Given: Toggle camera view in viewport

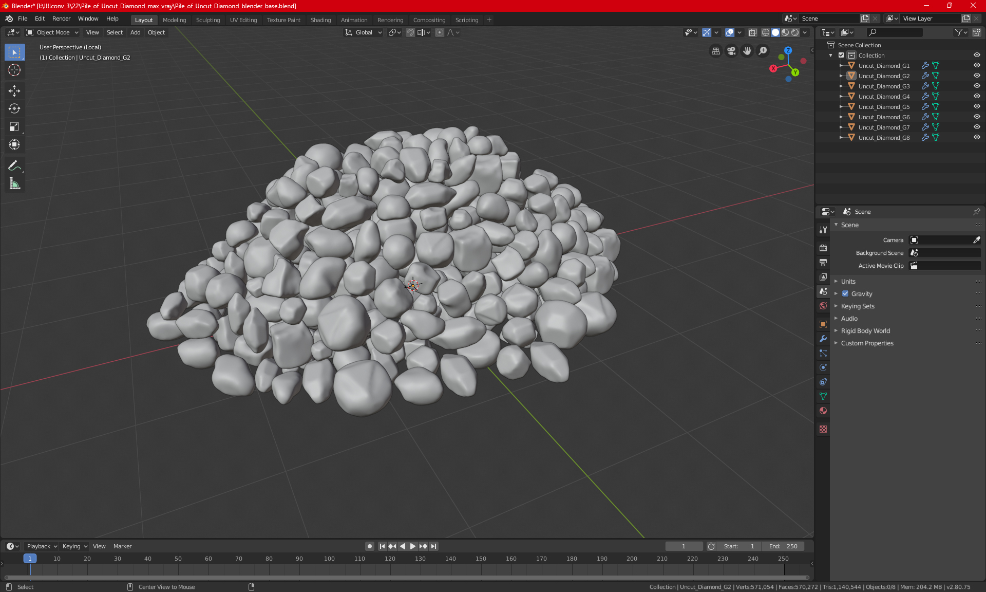Looking at the screenshot, I should [x=731, y=51].
